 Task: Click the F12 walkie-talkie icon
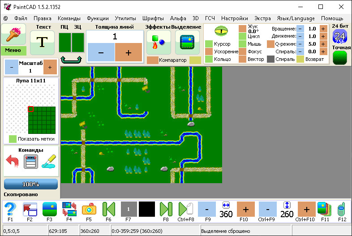point(342,209)
